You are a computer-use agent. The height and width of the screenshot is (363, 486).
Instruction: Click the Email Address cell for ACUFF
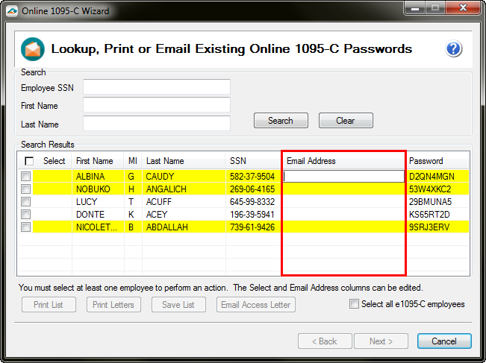coord(343,202)
